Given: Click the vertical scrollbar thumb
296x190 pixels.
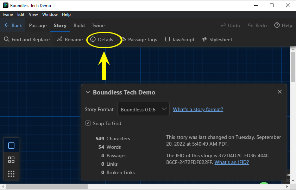Looking at the screenshot, I should [x=293, y=67].
